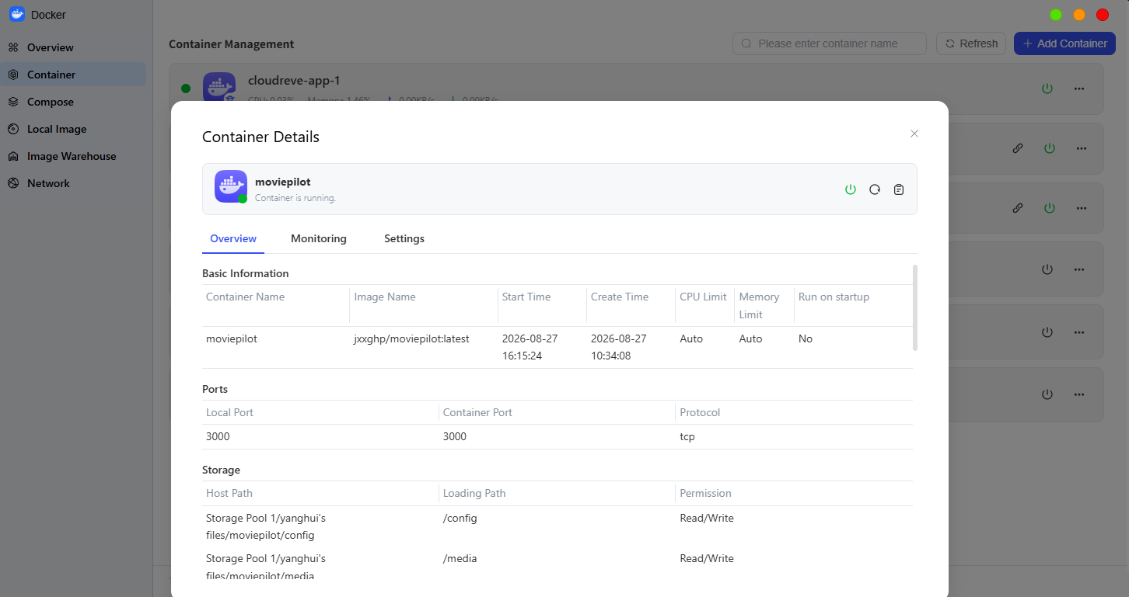Open the more menu for cloudreve-app-1

click(1079, 89)
